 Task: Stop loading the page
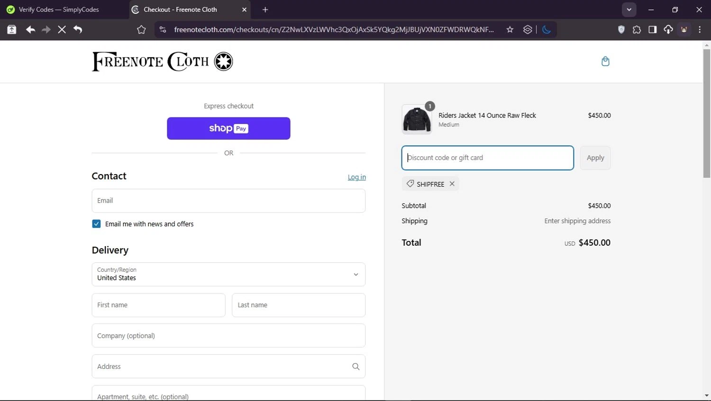point(62,29)
